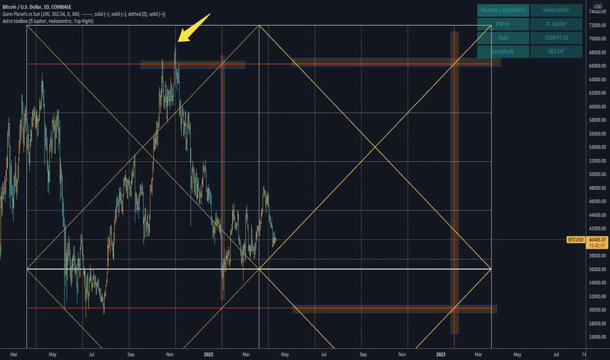Viewport: 610px width, 360px height.
Task: Click the Planet label cell
Action: (x=503, y=24)
